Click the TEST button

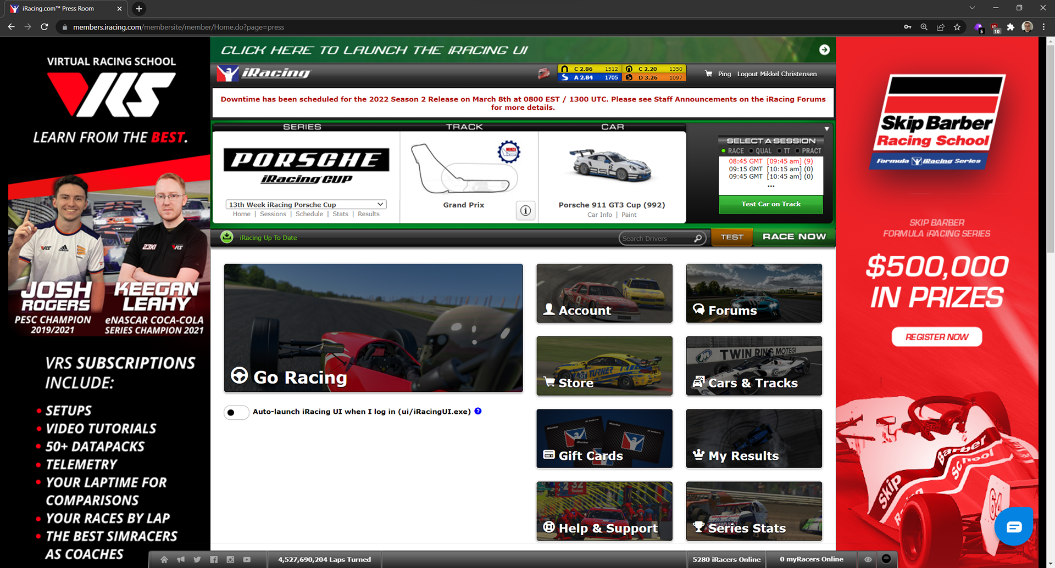click(732, 237)
